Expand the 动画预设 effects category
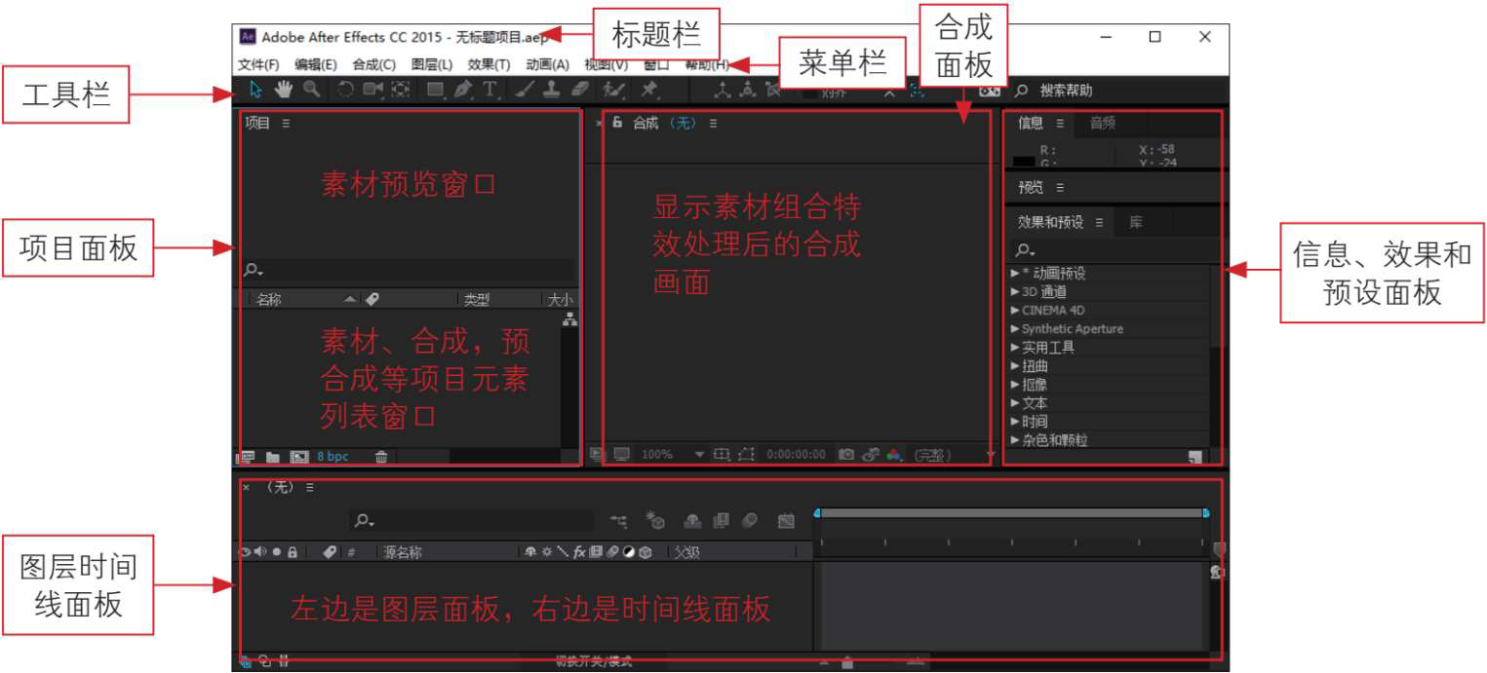This screenshot has height=673, width=1487. click(x=1015, y=274)
